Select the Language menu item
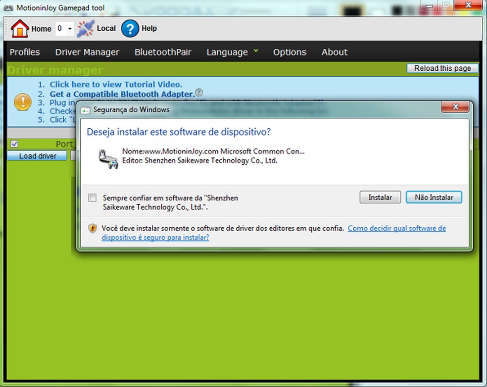The width and height of the screenshot is (487, 387). coord(227,52)
